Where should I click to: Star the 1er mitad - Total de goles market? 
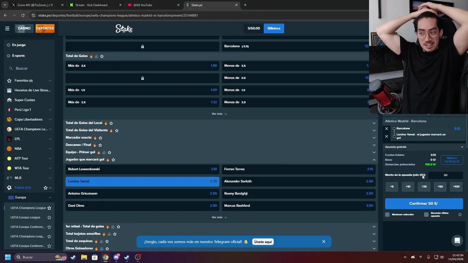pyautogui.click(x=118, y=226)
